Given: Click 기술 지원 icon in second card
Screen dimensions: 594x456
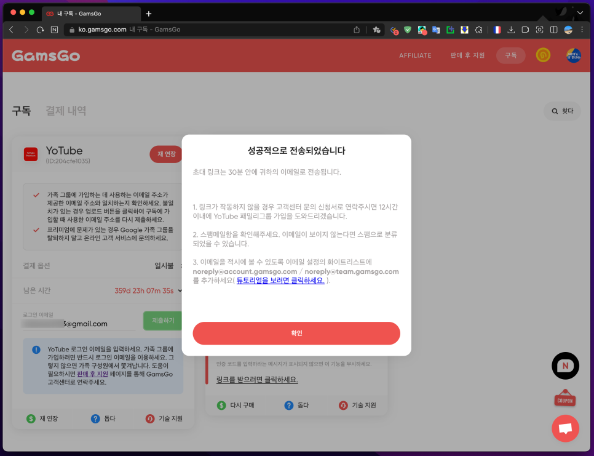Looking at the screenshot, I should coord(343,405).
